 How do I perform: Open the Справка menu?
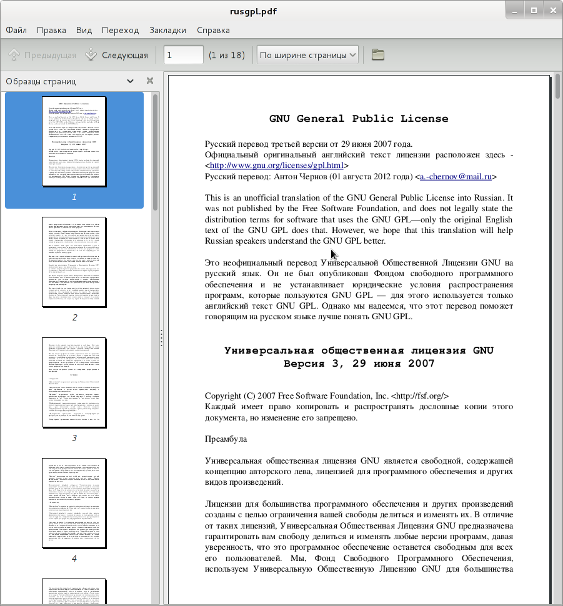click(214, 30)
